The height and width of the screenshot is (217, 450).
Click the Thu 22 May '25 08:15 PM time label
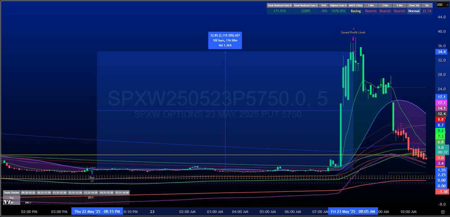pyautogui.click(x=97, y=211)
